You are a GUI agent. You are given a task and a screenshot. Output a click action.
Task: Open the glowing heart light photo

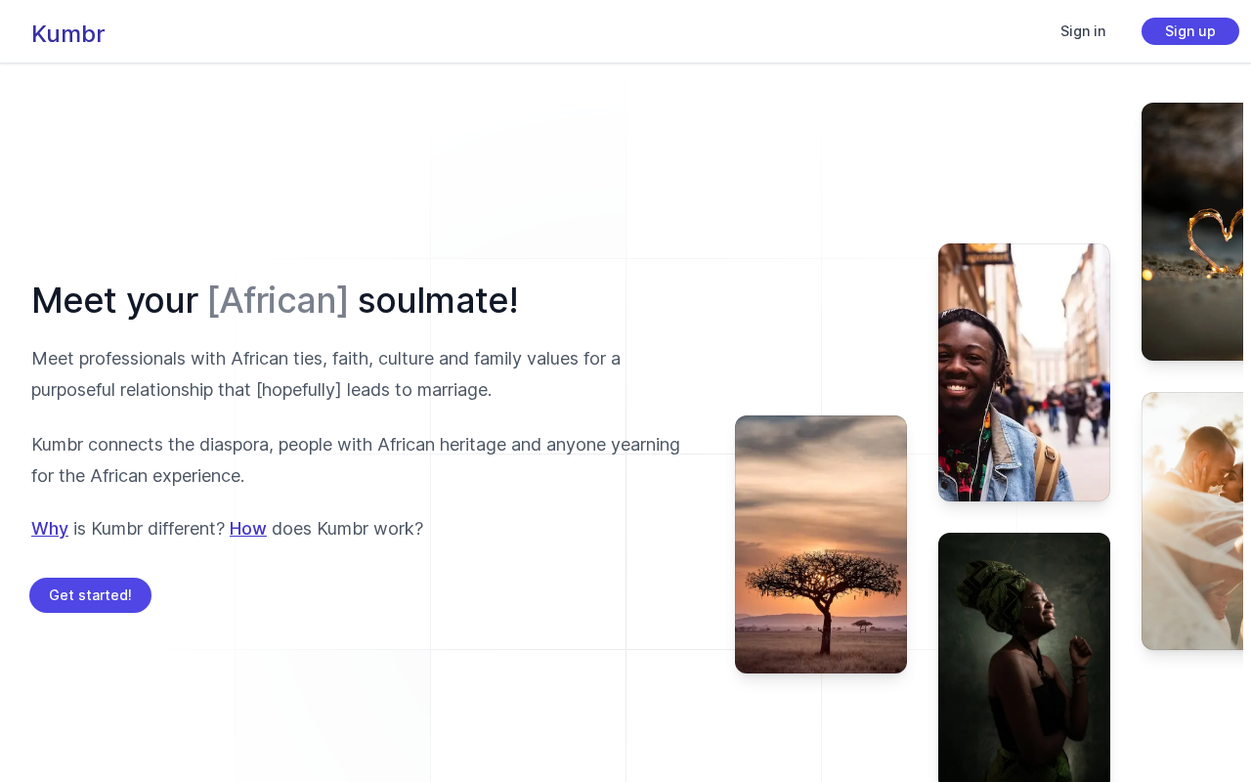point(1194,232)
